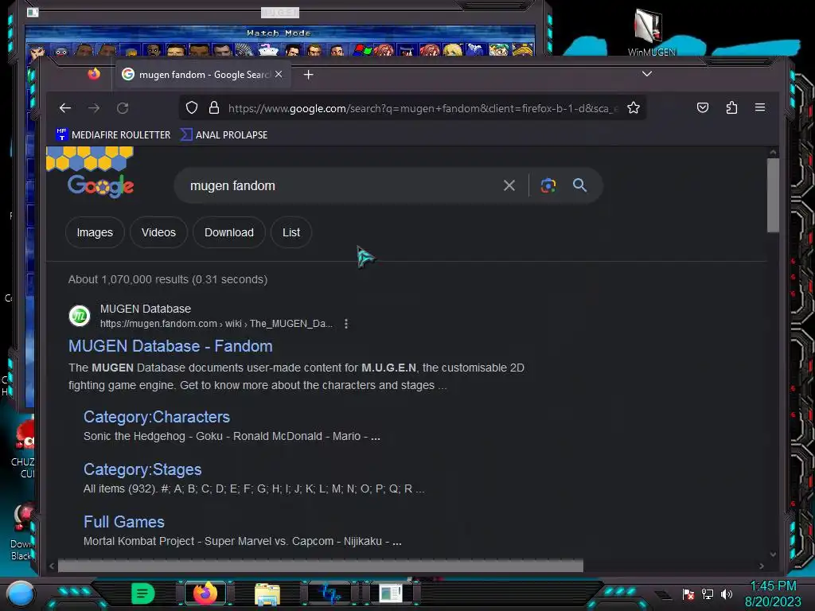Click scroll-right arrow on horizontal scrollbar
The height and width of the screenshot is (611, 815).
coord(762,566)
